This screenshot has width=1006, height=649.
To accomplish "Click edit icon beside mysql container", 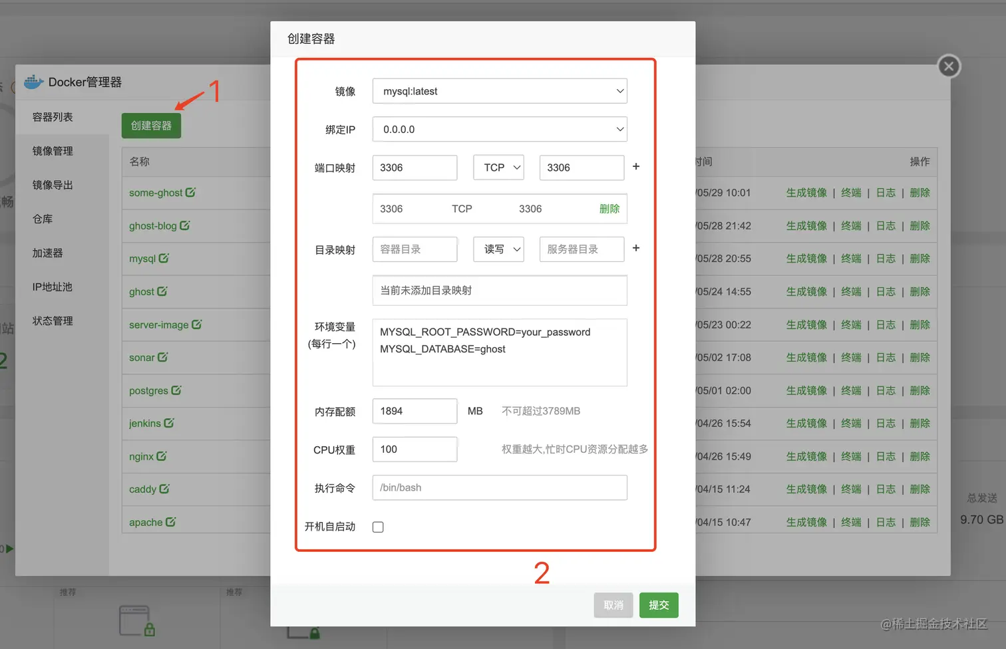I will click(164, 258).
